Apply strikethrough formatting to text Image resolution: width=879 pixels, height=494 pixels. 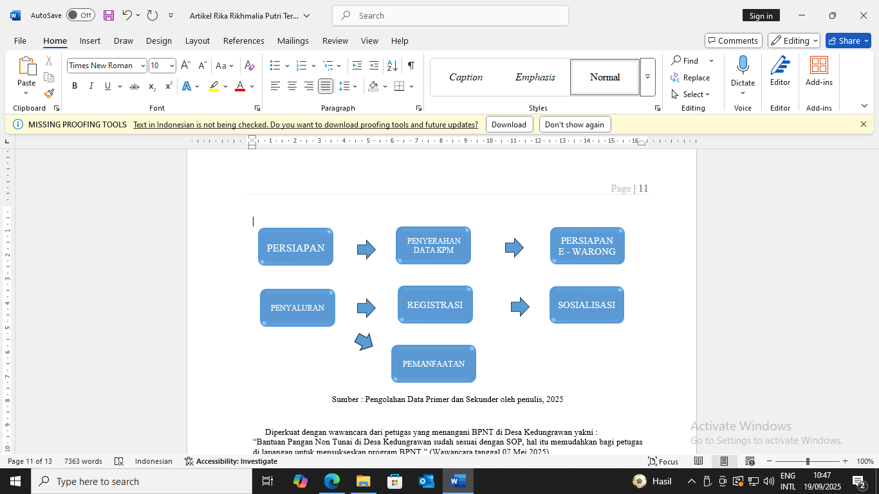point(134,86)
